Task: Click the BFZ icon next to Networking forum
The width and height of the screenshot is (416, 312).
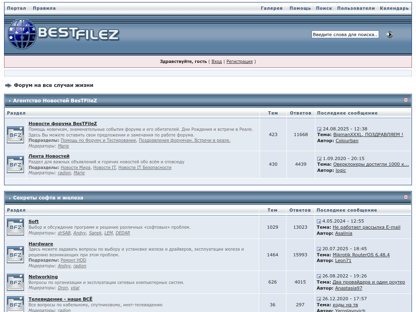Action: [15, 282]
